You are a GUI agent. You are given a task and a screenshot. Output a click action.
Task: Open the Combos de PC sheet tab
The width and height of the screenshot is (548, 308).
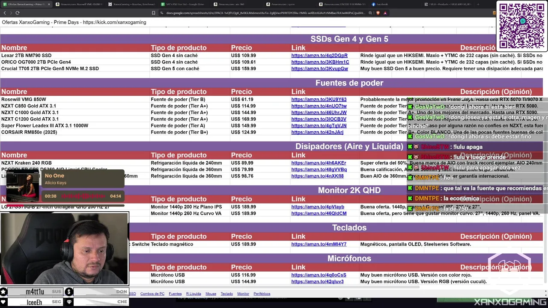(x=152, y=294)
